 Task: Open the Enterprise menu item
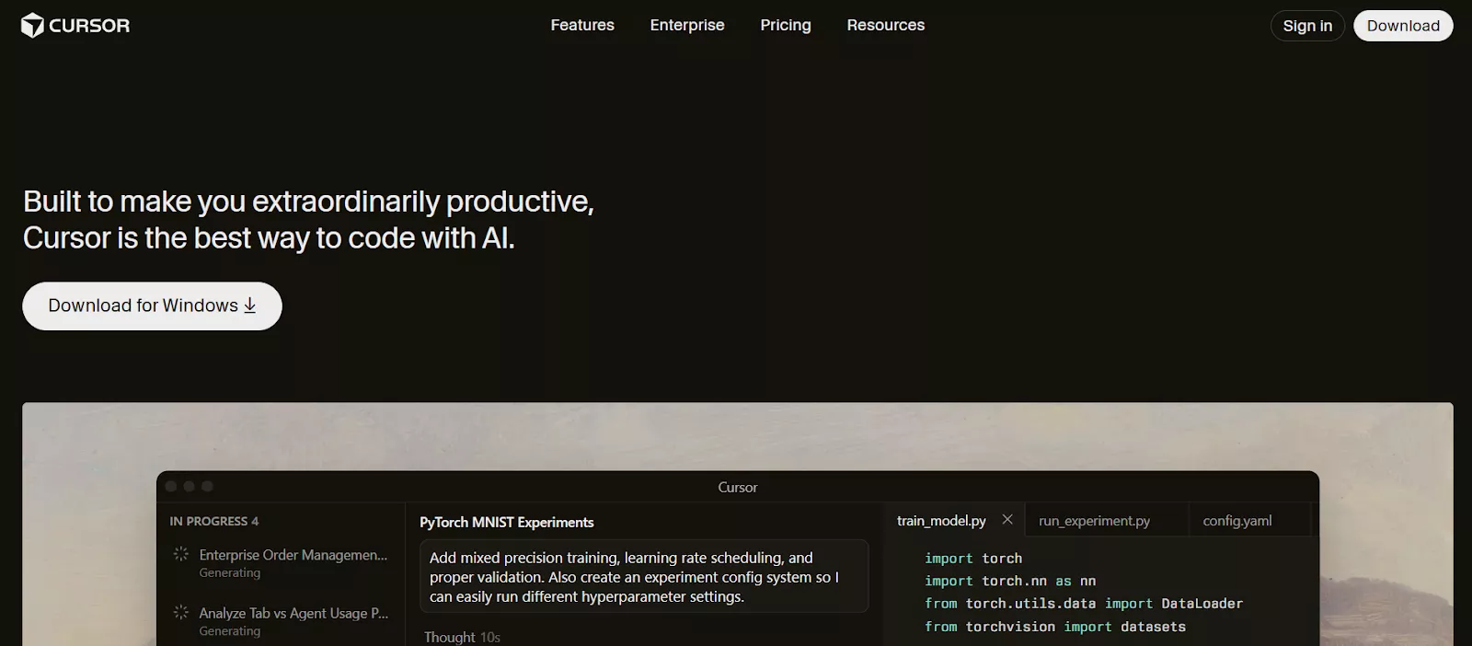687,26
